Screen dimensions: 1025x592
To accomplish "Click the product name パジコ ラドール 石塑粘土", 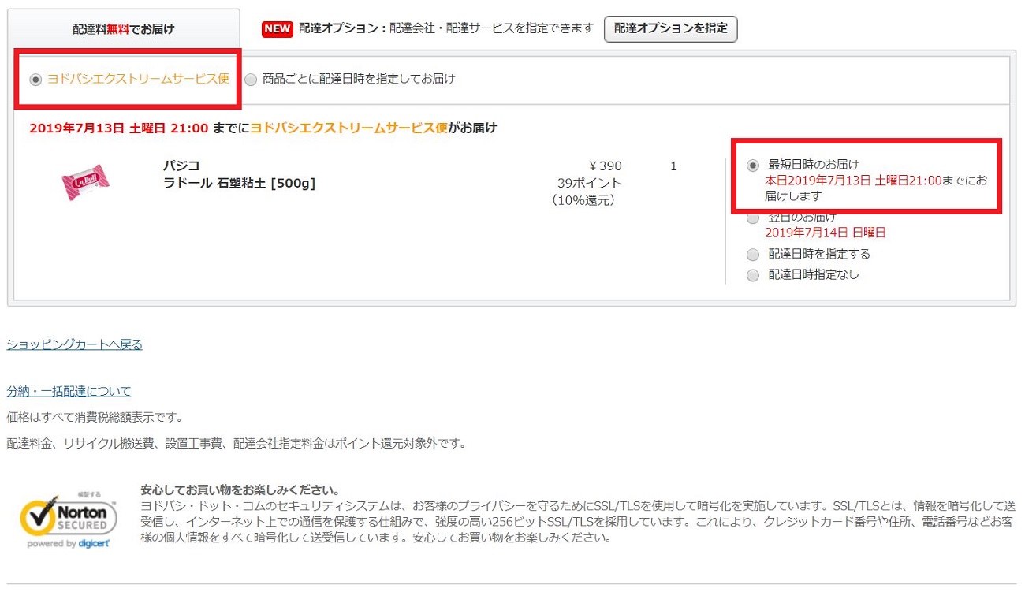I will (x=238, y=175).
